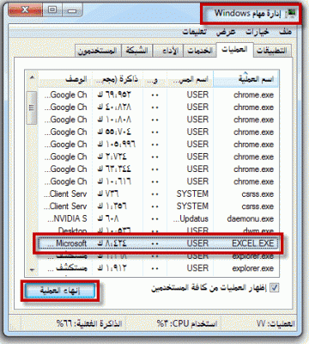Click USER in the ٦٣٬٣٤٤ chrome row
This screenshot has height=344, width=309.
197,169
